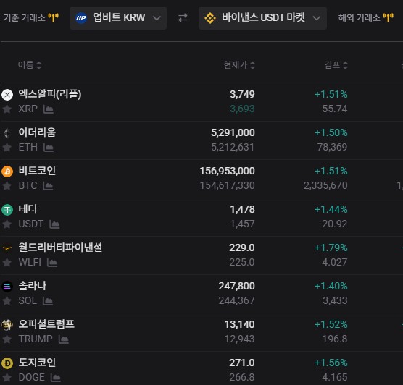403x385 pixels.
Task: Click the TRUMP price 13,140
Action: (x=239, y=324)
